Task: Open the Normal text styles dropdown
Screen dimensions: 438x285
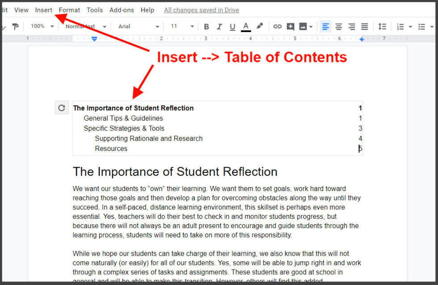Action: tap(85, 26)
